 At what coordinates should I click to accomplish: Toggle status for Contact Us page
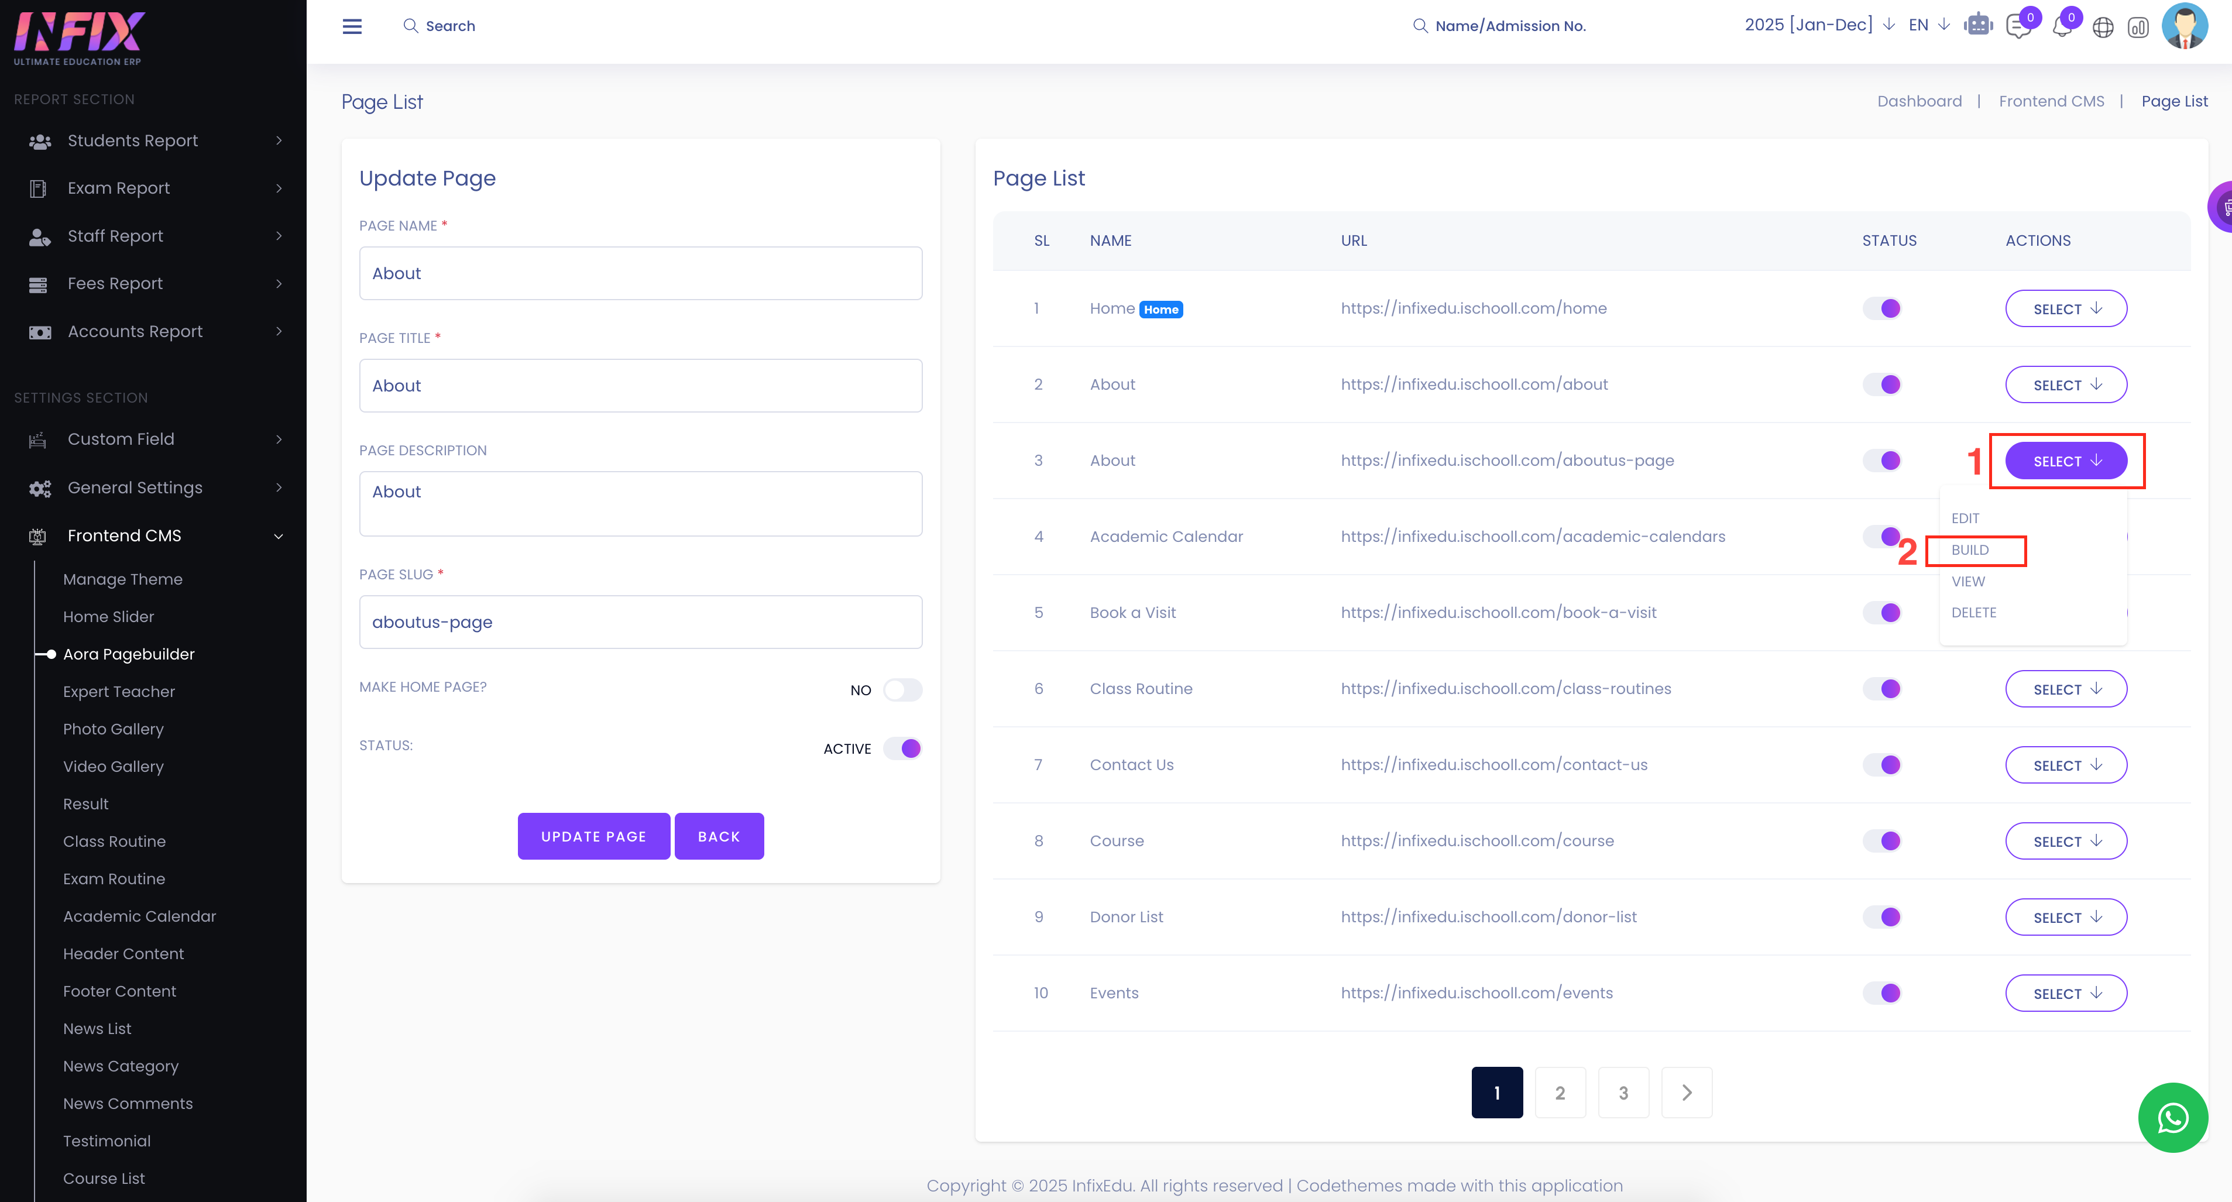[x=1882, y=764]
